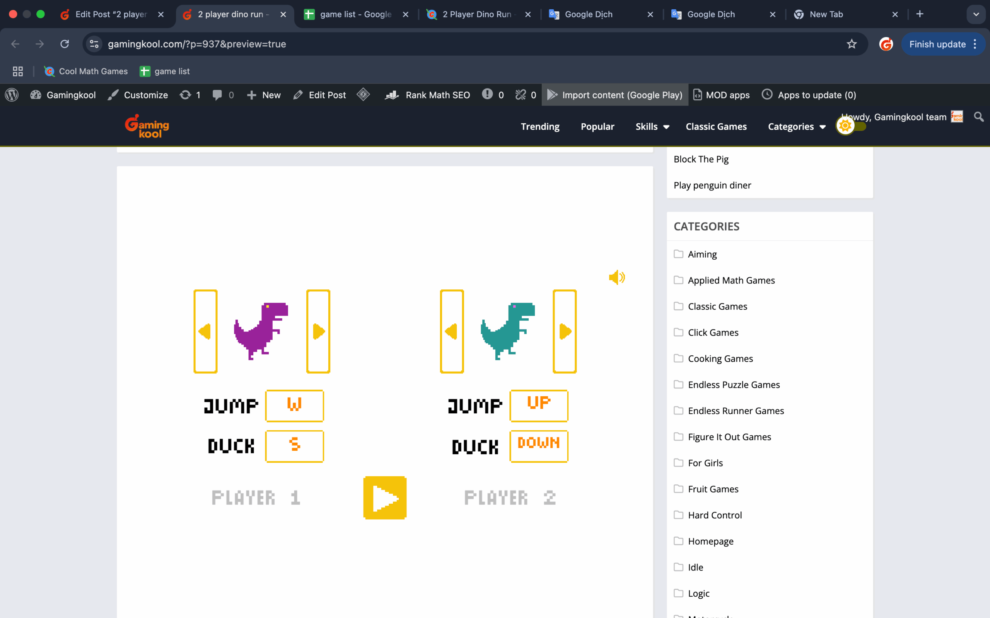Switch to Edit Post tab
Screen dimensions: 990x618
click(x=111, y=14)
